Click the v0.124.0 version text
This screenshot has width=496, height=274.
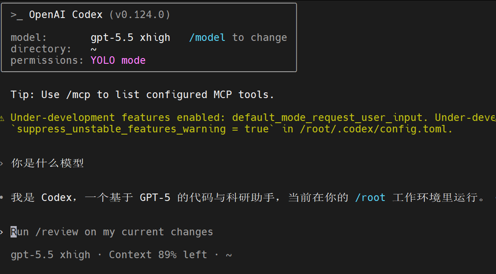point(140,15)
